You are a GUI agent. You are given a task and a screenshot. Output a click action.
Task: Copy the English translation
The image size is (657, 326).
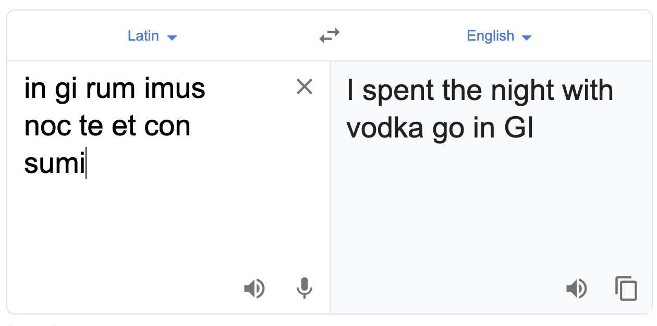(626, 288)
